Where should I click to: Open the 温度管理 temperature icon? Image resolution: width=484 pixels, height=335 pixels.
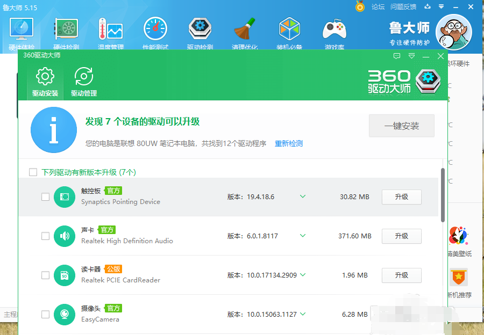[111, 30]
